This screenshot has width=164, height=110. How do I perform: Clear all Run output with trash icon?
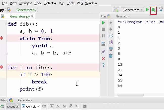pos(111,56)
